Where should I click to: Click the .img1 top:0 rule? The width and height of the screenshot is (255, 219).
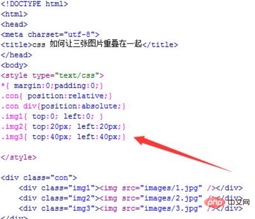pos(52,117)
